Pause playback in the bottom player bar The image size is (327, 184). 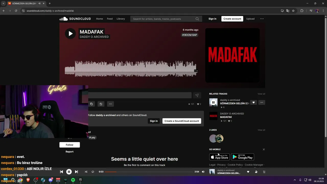point(69,172)
